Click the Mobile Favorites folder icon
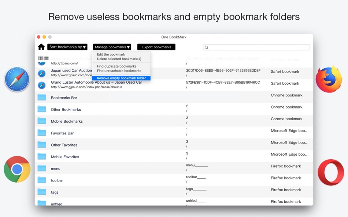The width and height of the screenshot is (348, 217). (42, 156)
